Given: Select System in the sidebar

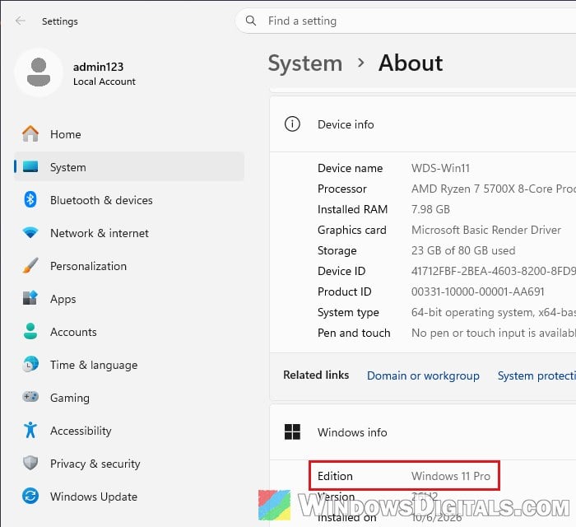Looking at the screenshot, I should (x=129, y=167).
